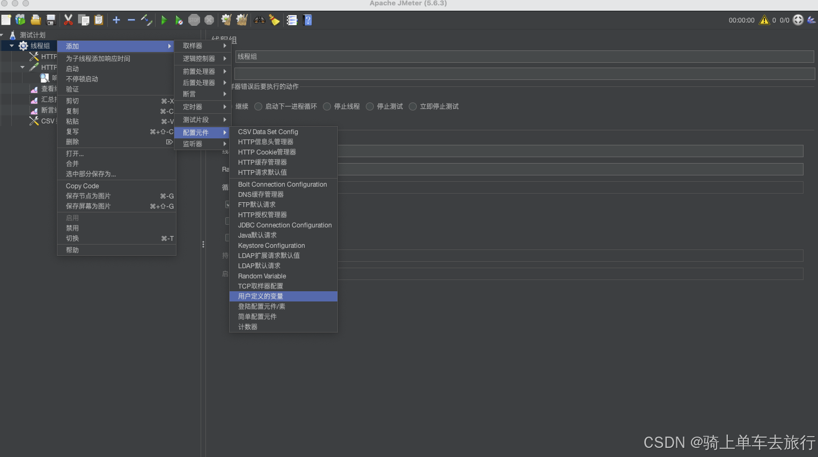818x457 pixels.
Task: Choose CSV Data Set Config menu entry
Action: click(284, 131)
